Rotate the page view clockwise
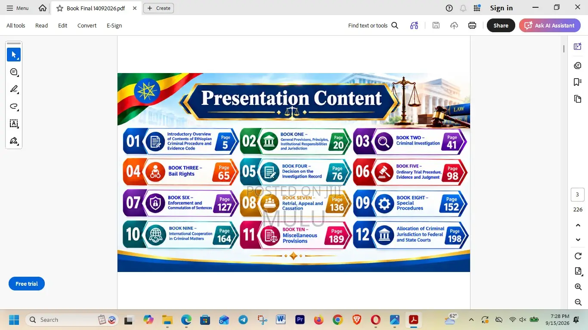588x330 pixels. pos(578,256)
